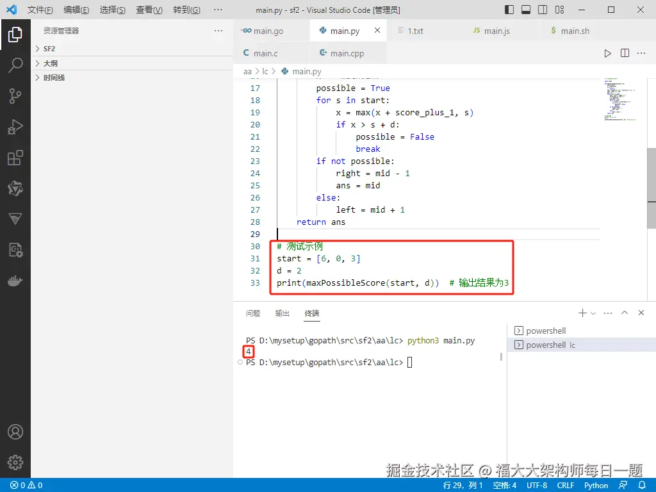This screenshot has width=656, height=492.
Task: Select the 终端 terminal panel tab
Action: [x=312, y=313]
